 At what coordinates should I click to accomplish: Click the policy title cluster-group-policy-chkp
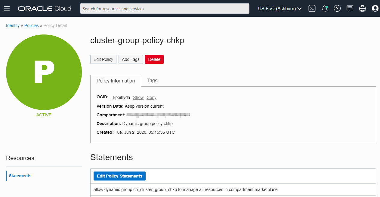pyautogui.click(x=137, y=40)
